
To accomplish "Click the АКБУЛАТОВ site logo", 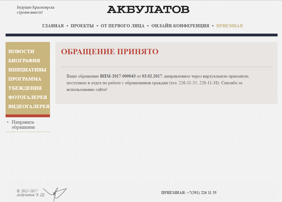I will point(148,9).
